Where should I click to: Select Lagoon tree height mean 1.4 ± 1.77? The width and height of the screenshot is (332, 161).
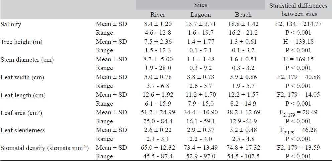200,42
